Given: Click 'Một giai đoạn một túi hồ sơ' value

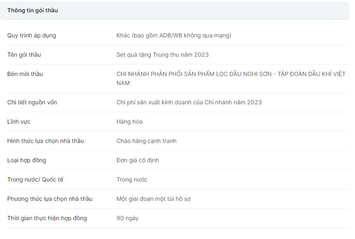Looking at the screenshot, I should [x=154, y=199].
